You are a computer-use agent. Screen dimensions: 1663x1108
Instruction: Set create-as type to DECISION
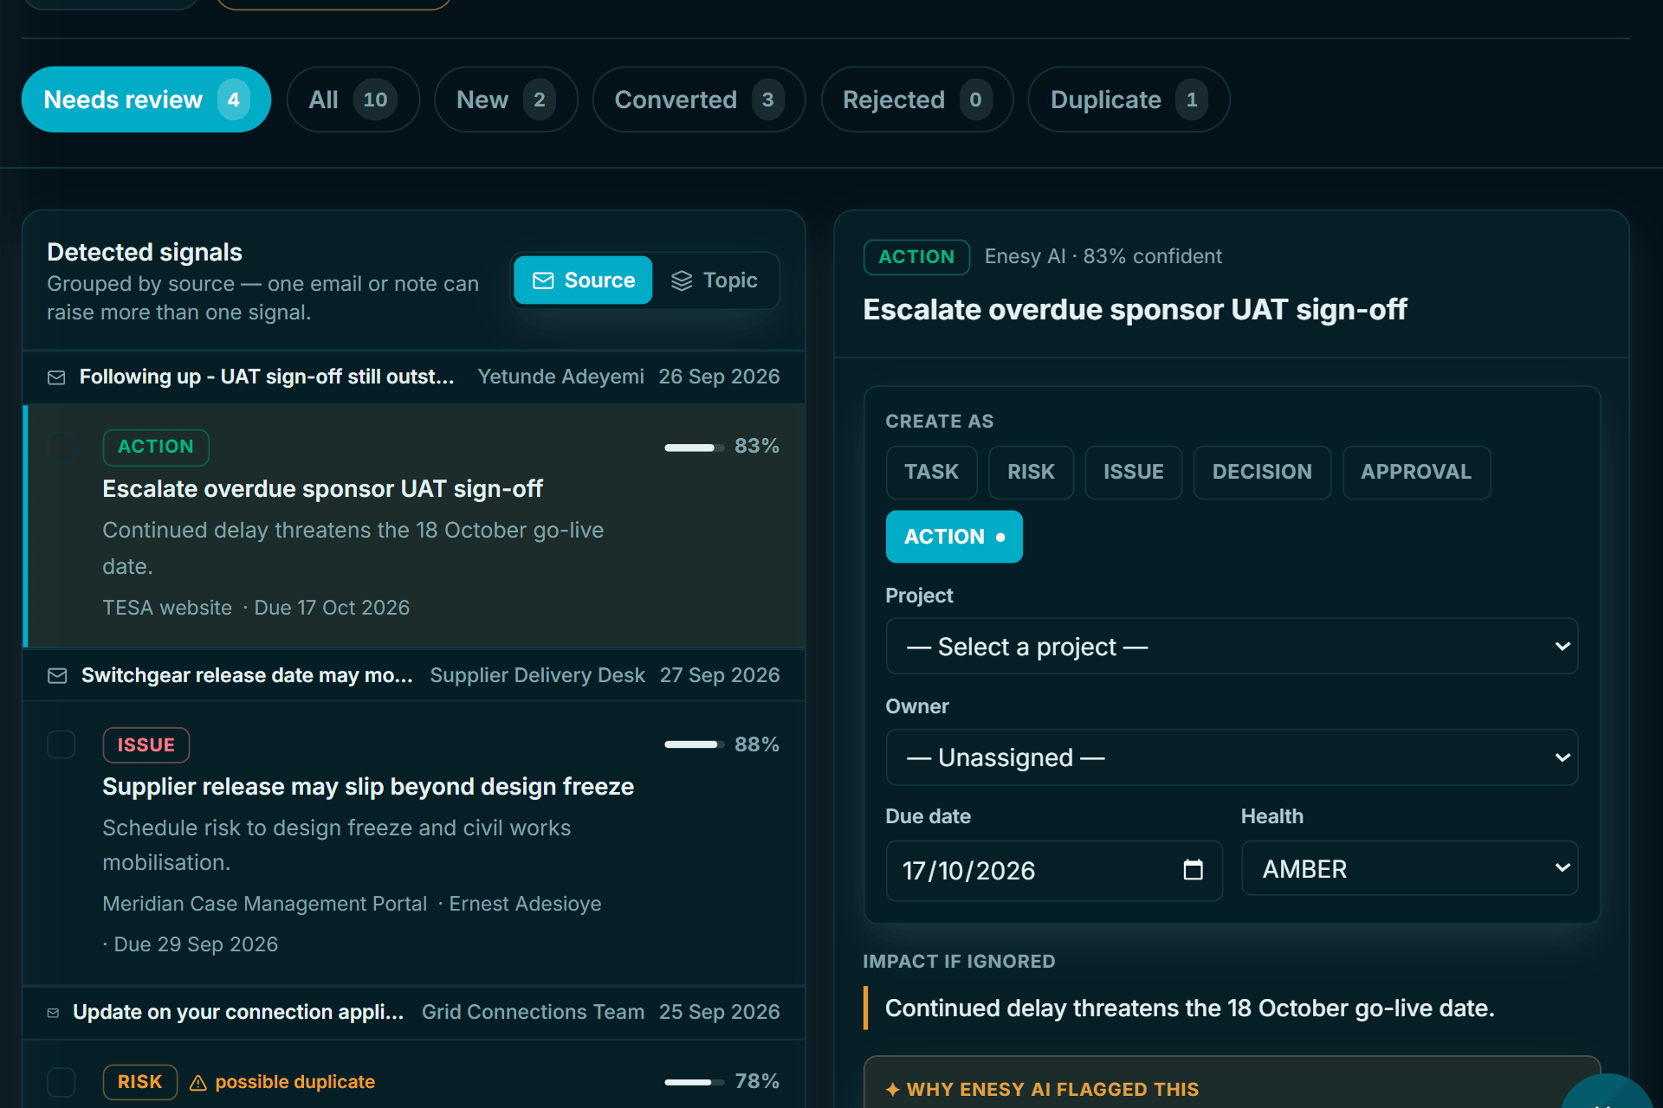(1263, 473)
